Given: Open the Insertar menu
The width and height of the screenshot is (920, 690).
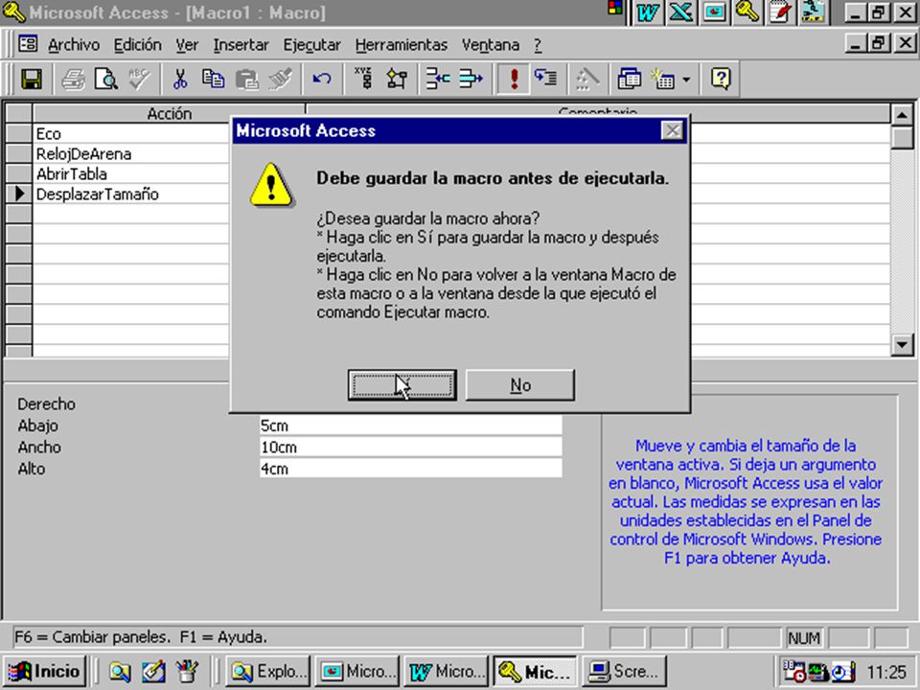Looking at the screenshot, I should pyautogui.click(x=241, y=45).
